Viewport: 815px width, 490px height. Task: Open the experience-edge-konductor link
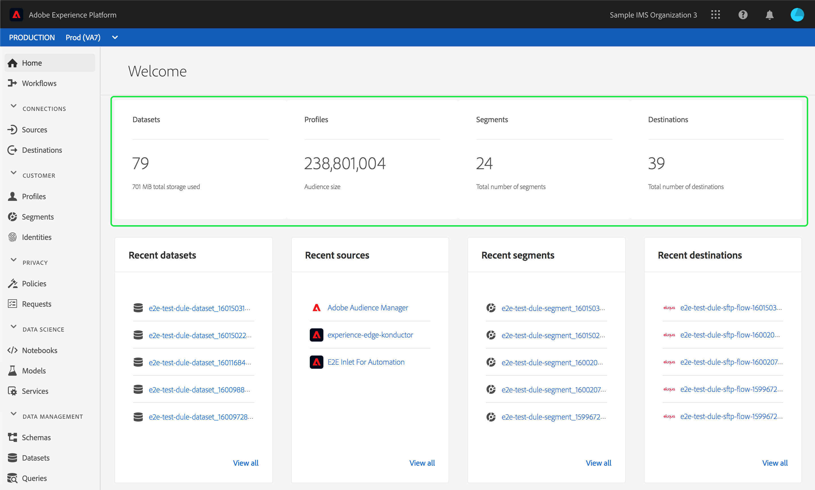[370, 335]
